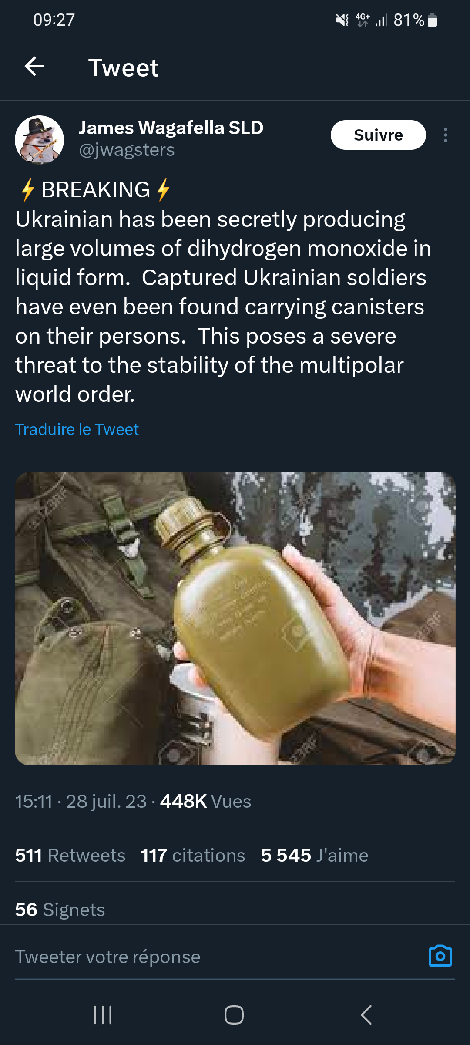The image size is (470, 1045).
Task: Tap the battery icon in status bar
Action: (x=433, y=20)
